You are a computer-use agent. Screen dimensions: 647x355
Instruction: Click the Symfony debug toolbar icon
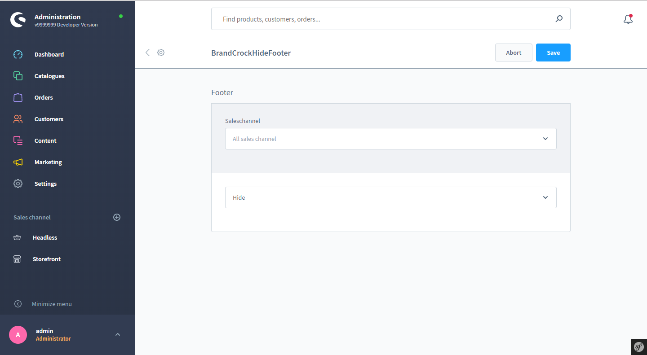point(639,347)
